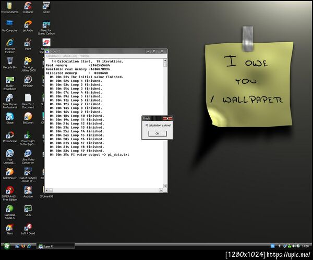Select the UCG desktop icon
This screenshot has height=260, width=313.
(28, 211)
